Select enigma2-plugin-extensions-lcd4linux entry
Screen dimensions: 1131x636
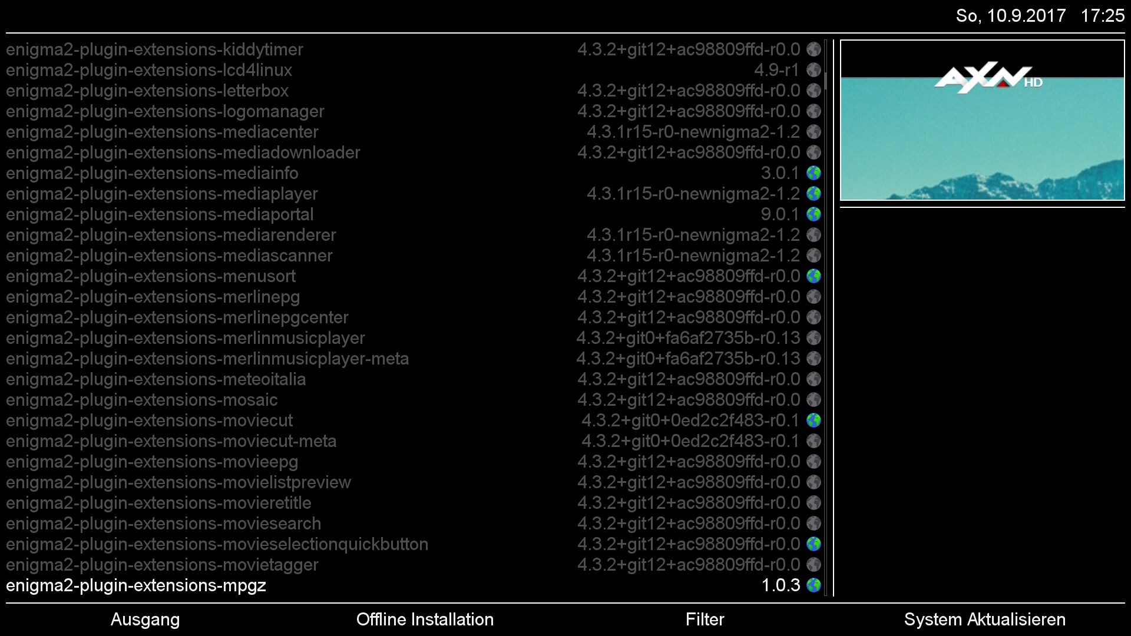click(x=414, y=70)
